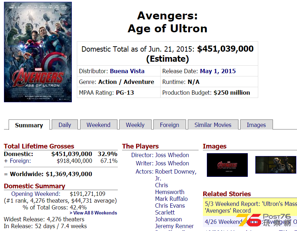Image resolution: width=297 pixels, height=231 pixels.
Task: Select the $918,400,000 foreign gross value
Action: pos(74,161)
